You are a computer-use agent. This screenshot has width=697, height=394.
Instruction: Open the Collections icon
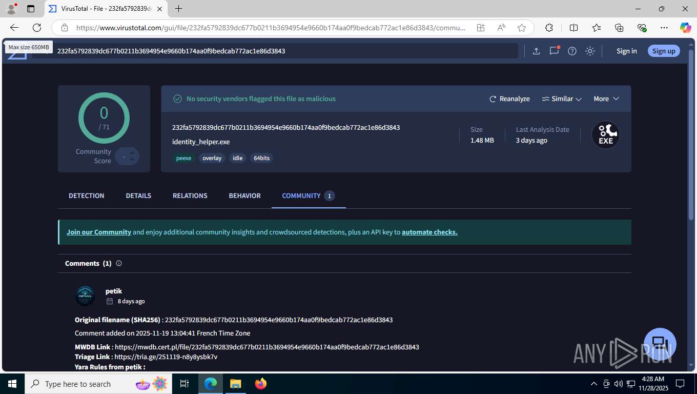[x=619, y=28]
